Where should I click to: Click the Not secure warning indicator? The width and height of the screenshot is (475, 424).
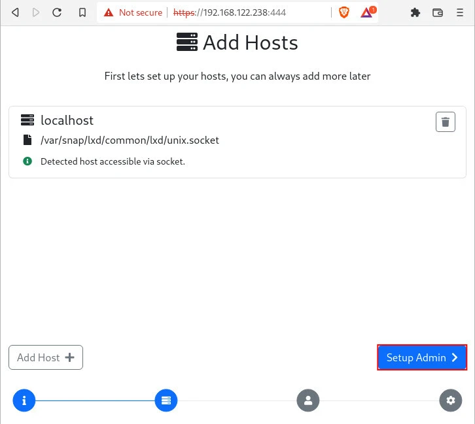(x=133, y=12)
